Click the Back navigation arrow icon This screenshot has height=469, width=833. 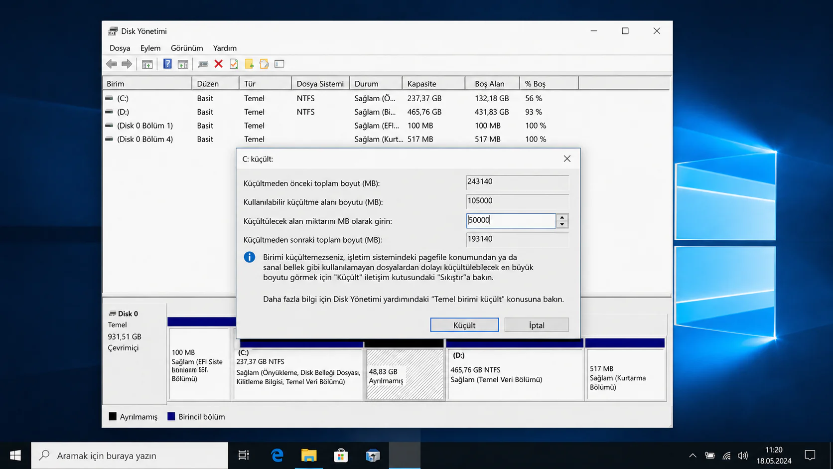[x=111, y=64]
